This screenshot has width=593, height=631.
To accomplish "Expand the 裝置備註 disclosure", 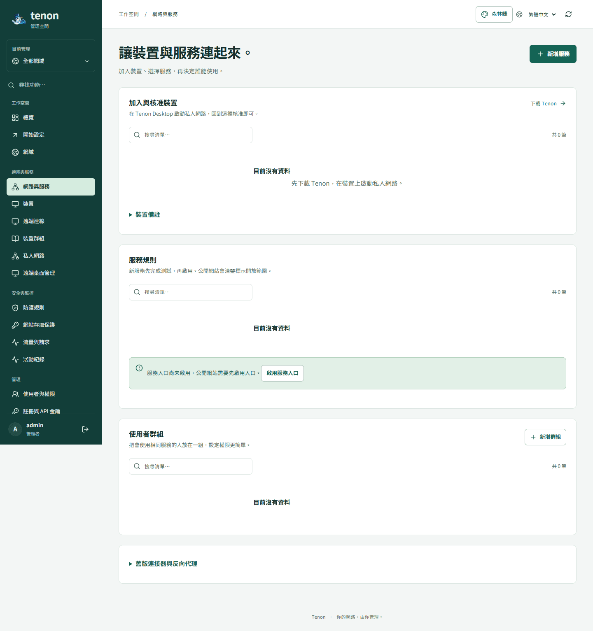I will [x=145, y=215].
